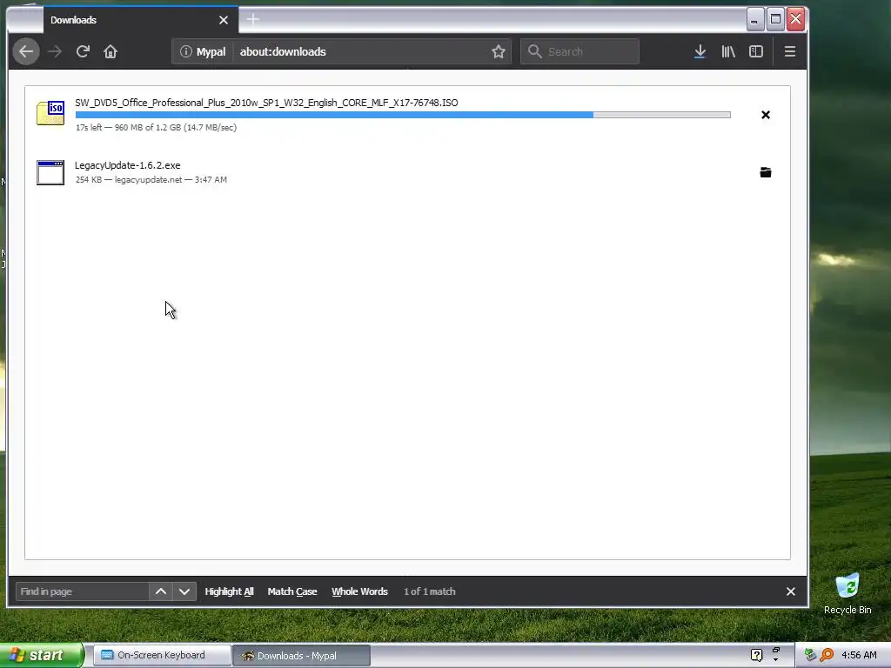The image size is (891, 668).
Task: Click the orange magnifier tray icon
Action: [827, 656]
